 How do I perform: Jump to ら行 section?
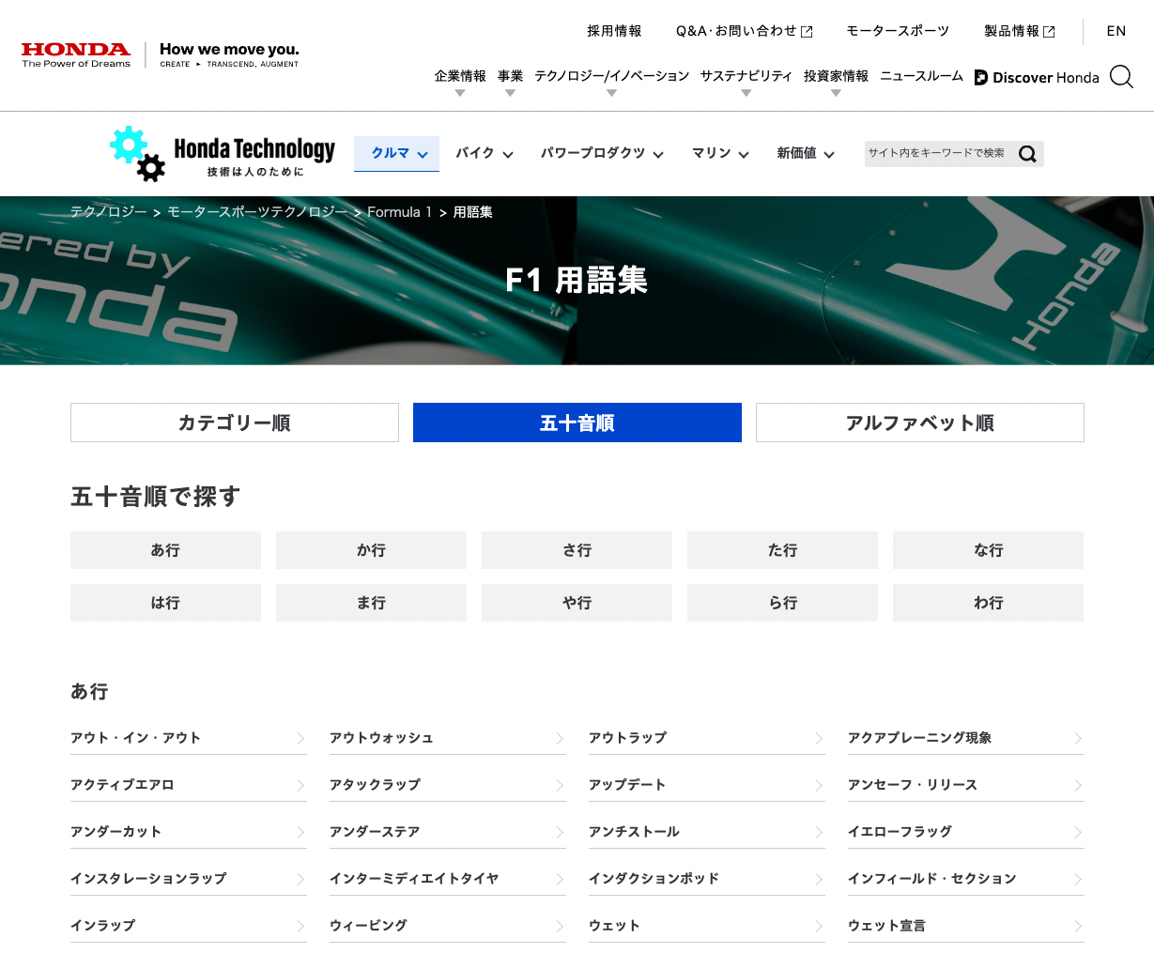[x=782, y=603]
